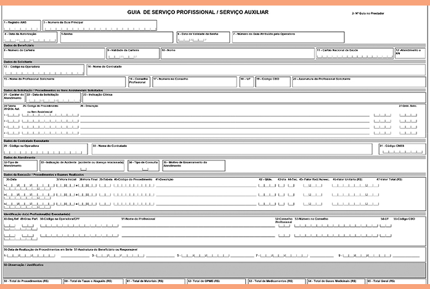Click the 10 - Nome beneficiary field
430x289 pixels.
pyautogui.click(x=237, y=54)
